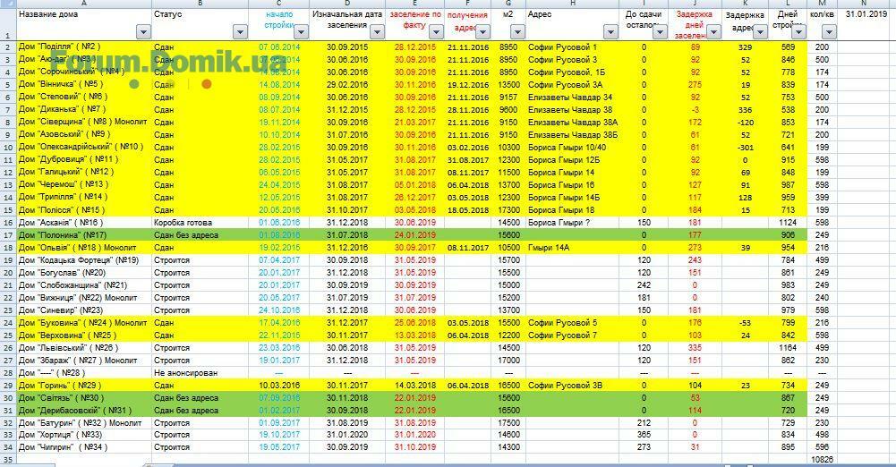Click the total cell "10826" in row 35
Screen dimensions: 896x467
tap(822, 459)
